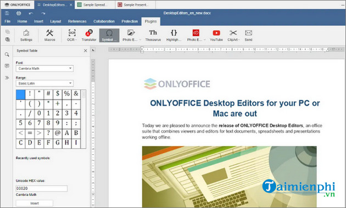Click the Paste icon in toolbar
Image resolution: width=346 pixels, height=208 pixels.
[x=8, y=40]
